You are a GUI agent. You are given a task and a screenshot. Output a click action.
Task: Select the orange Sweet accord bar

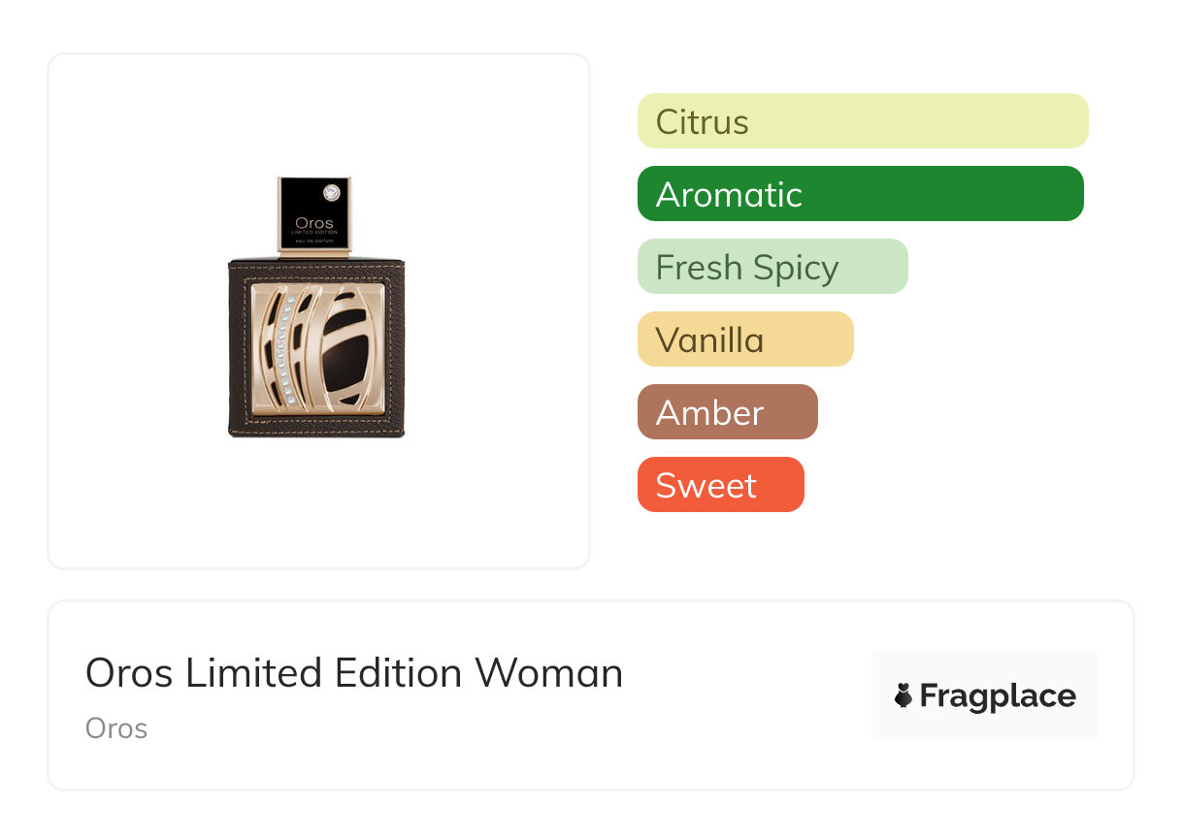pos(720,485)
